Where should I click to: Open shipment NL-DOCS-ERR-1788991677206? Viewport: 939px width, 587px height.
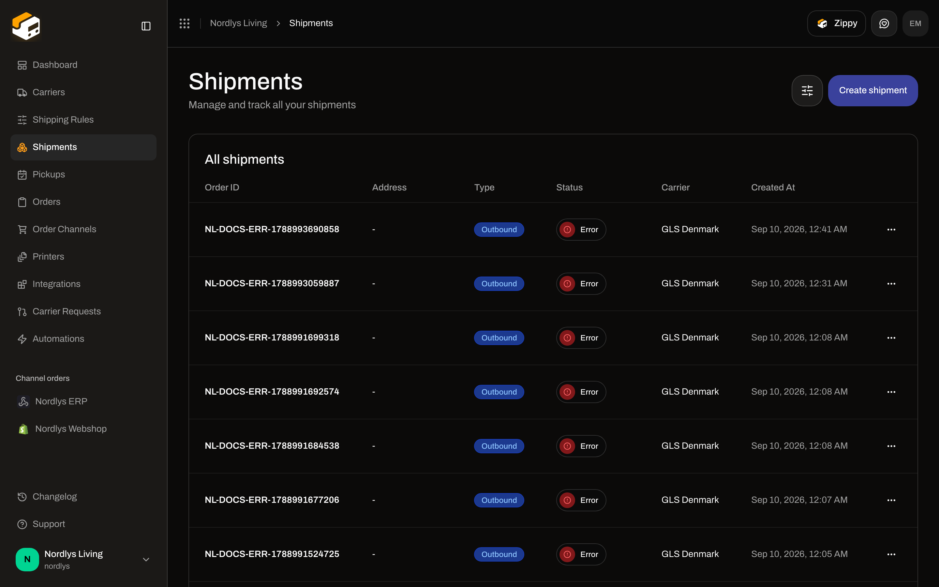point(272,500)
